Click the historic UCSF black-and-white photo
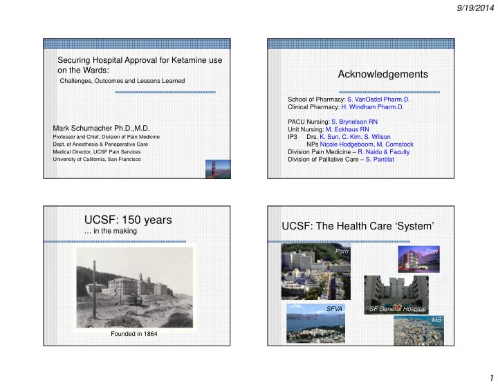498x385 pixels. point(135,288)
